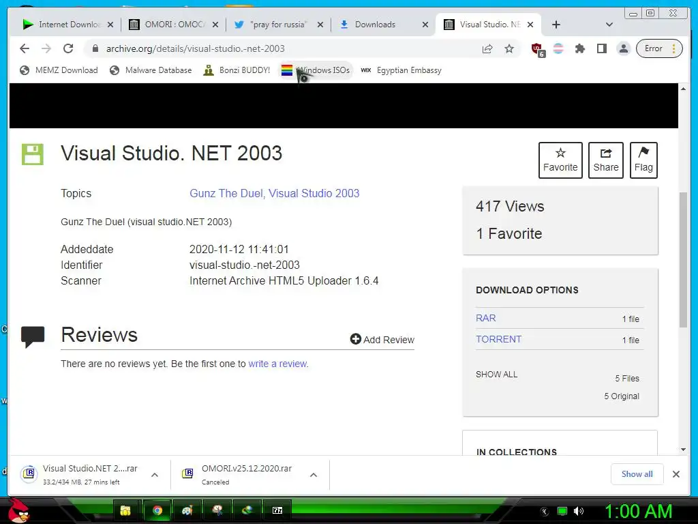Click the Error menu button
Image resolution: width=698 pixels, height=524 pixels.
pyautogui.click(x=659, y=48)
